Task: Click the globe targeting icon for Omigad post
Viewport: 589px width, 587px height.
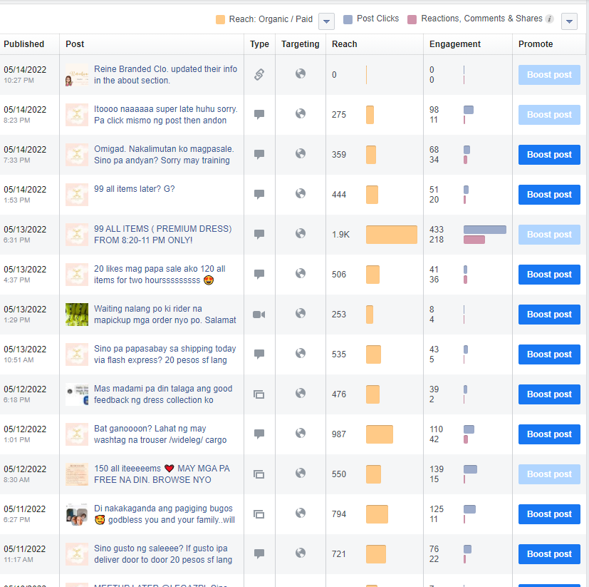Action: 301,153
